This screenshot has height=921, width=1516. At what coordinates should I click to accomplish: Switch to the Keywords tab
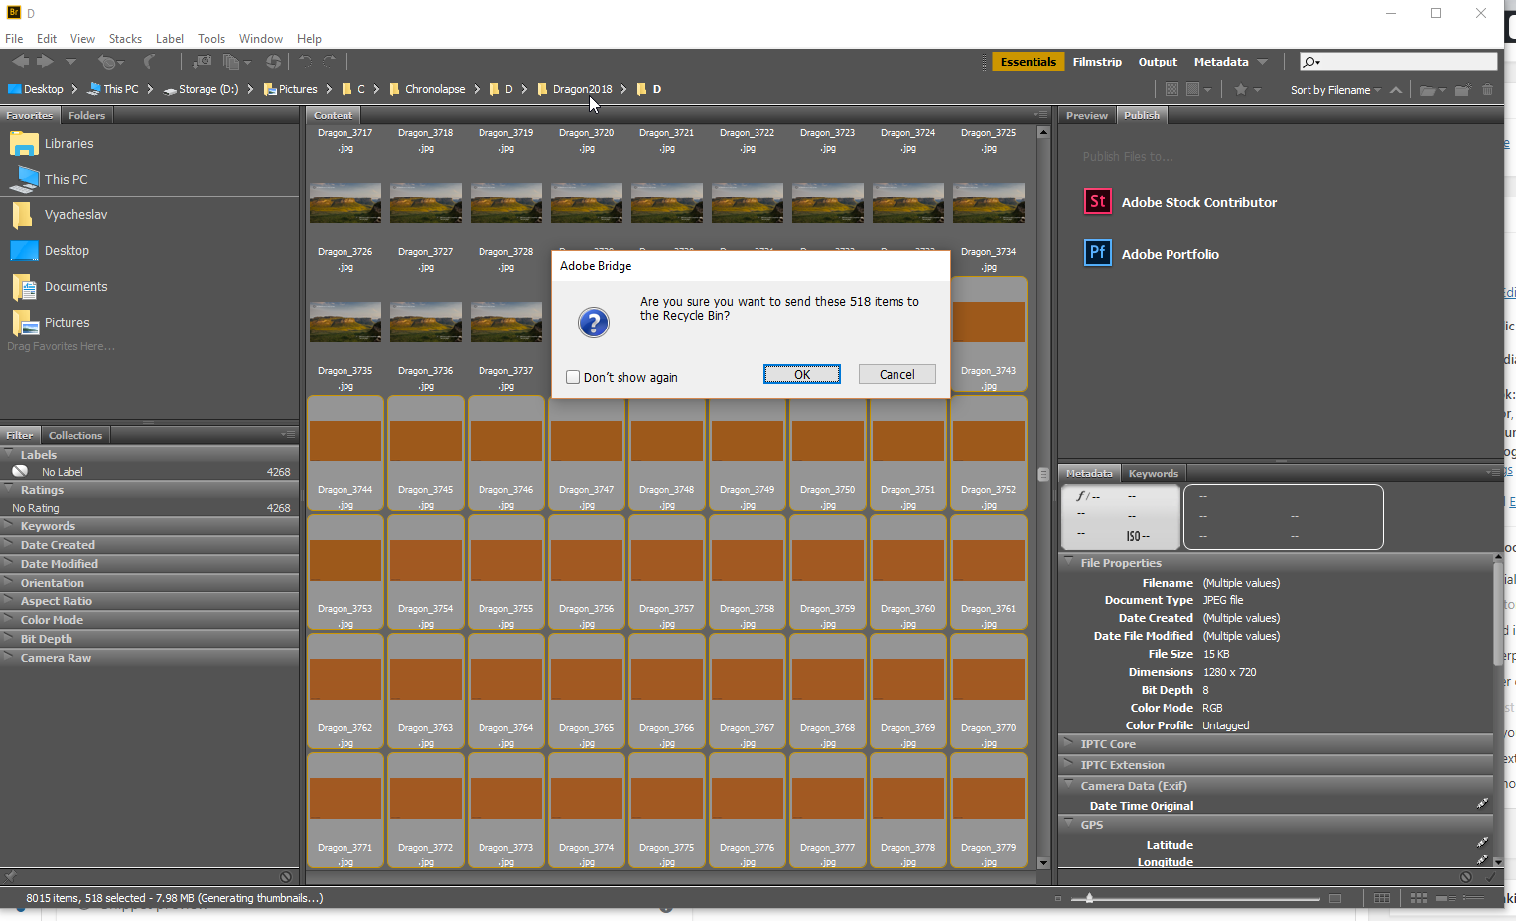pos(1153,474)
